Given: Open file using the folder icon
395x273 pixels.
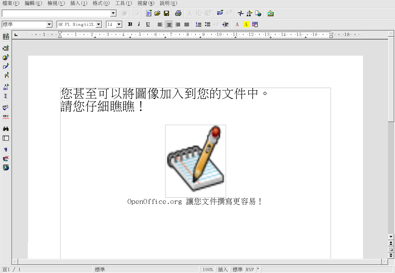Looking at the screenshot, I should coord(157,14).
